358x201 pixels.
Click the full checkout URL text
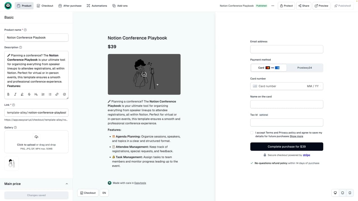[x=36, y=120]
